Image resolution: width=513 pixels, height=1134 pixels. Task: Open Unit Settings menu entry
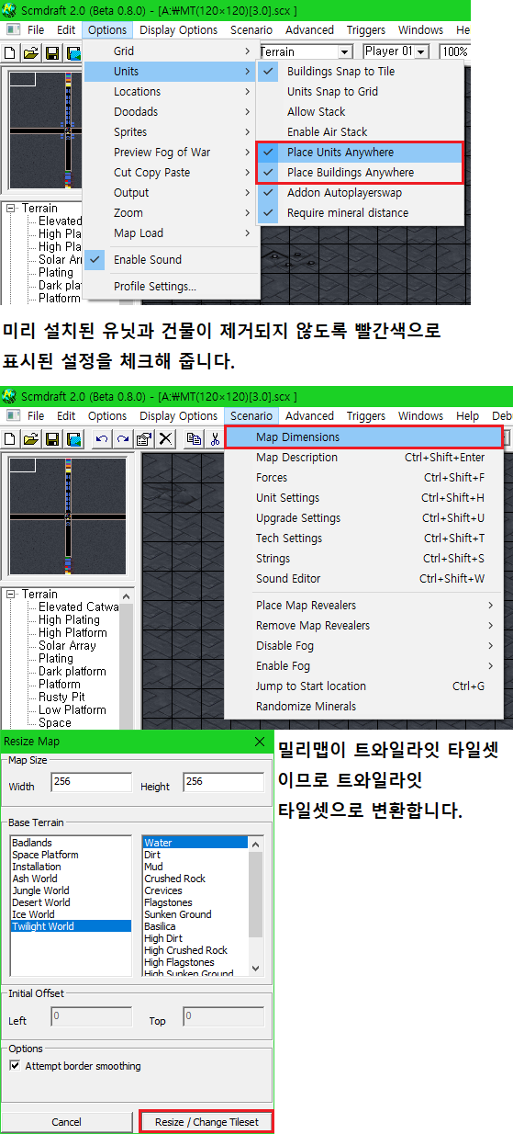[x=364, y=498]
